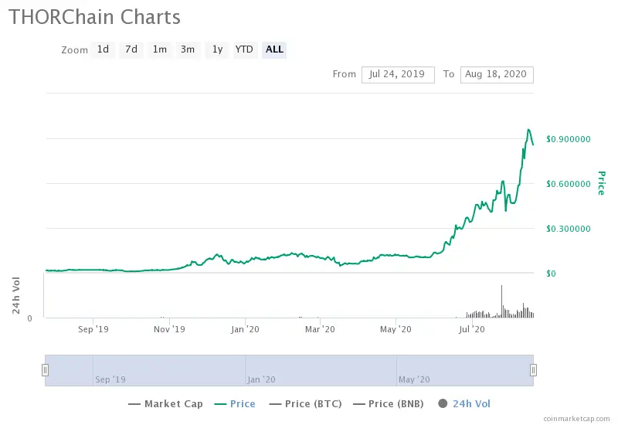Viewport: 618px width, 425px height.
Task: Select the 1m zoom range
Action: [x=160, y=49]
